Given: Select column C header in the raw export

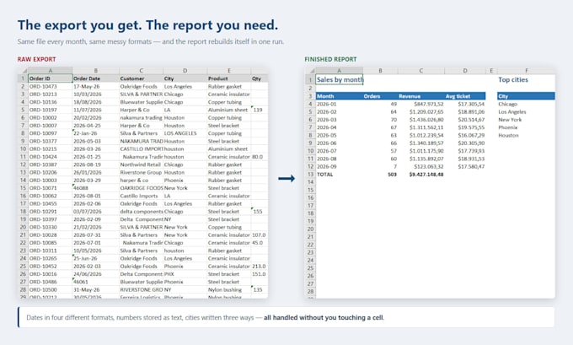Looking at the screenshot, I should tap(141, 71).
